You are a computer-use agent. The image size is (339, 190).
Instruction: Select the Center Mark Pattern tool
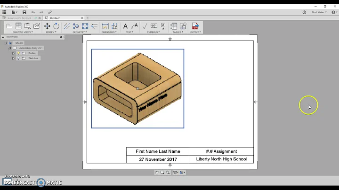(x=85, y=26)
